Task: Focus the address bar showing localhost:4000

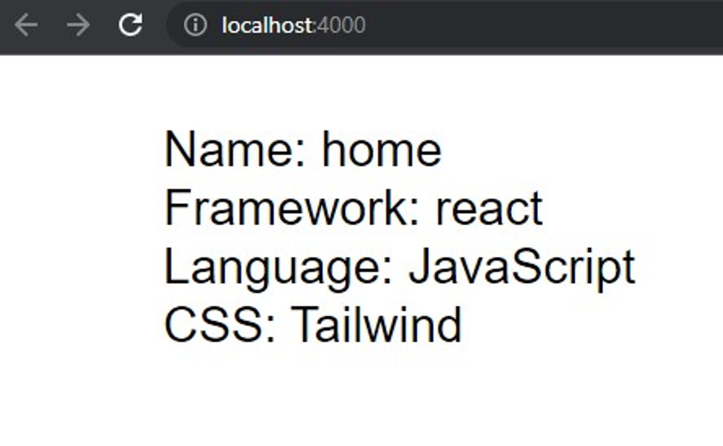Action: coord(445,25)
